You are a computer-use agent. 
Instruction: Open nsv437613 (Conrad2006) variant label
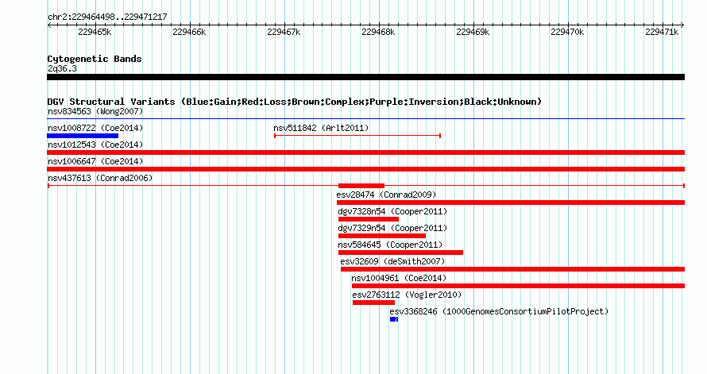pos(100,178)
